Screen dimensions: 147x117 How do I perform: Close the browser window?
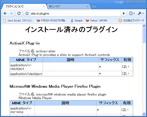coord(141,2)
